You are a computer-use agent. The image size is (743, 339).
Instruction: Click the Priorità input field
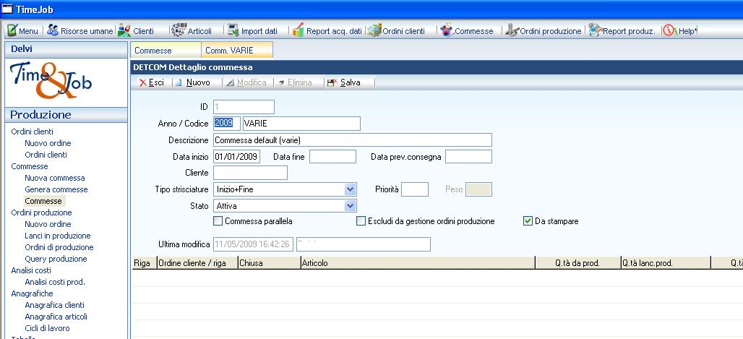[x=415, y=189]
